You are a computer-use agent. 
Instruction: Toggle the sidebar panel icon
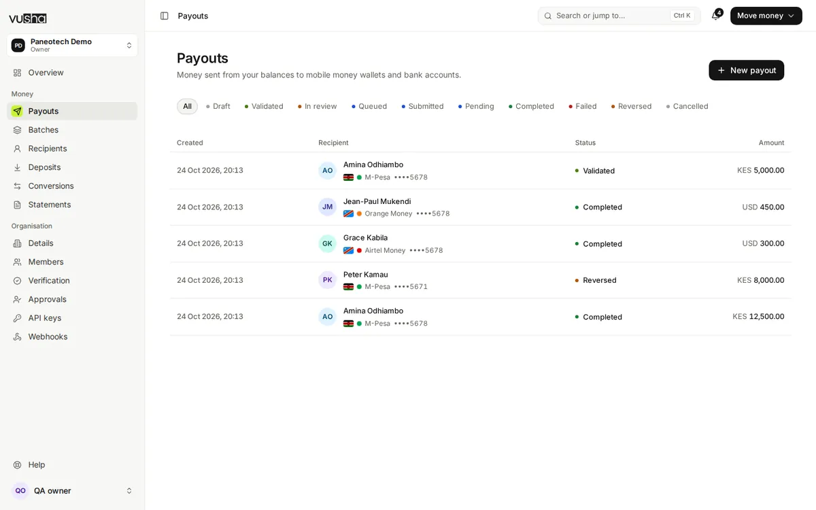pos(164,16)
